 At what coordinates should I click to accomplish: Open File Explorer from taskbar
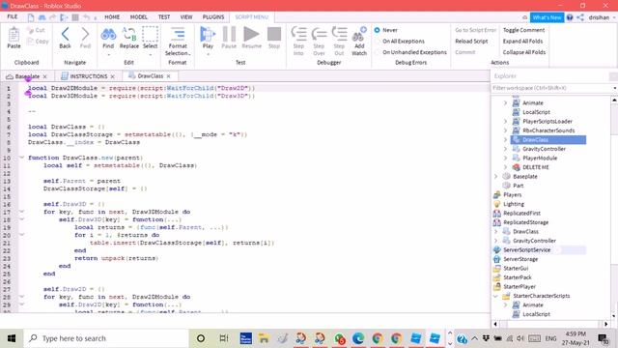tap(264, 338)
